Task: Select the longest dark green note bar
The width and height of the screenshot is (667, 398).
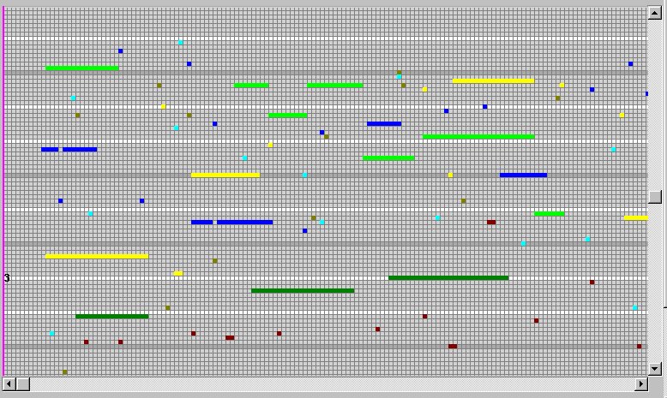Action: (x=448, y=278)
